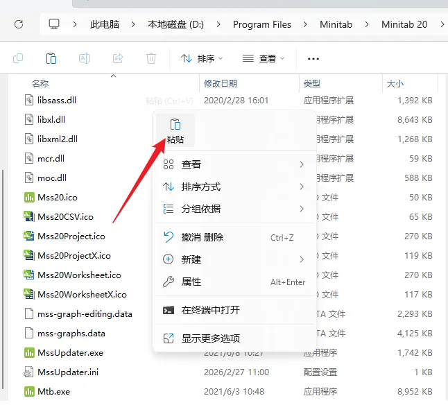Open the 排序 sort dropdown in toolbar

point(201,58)
